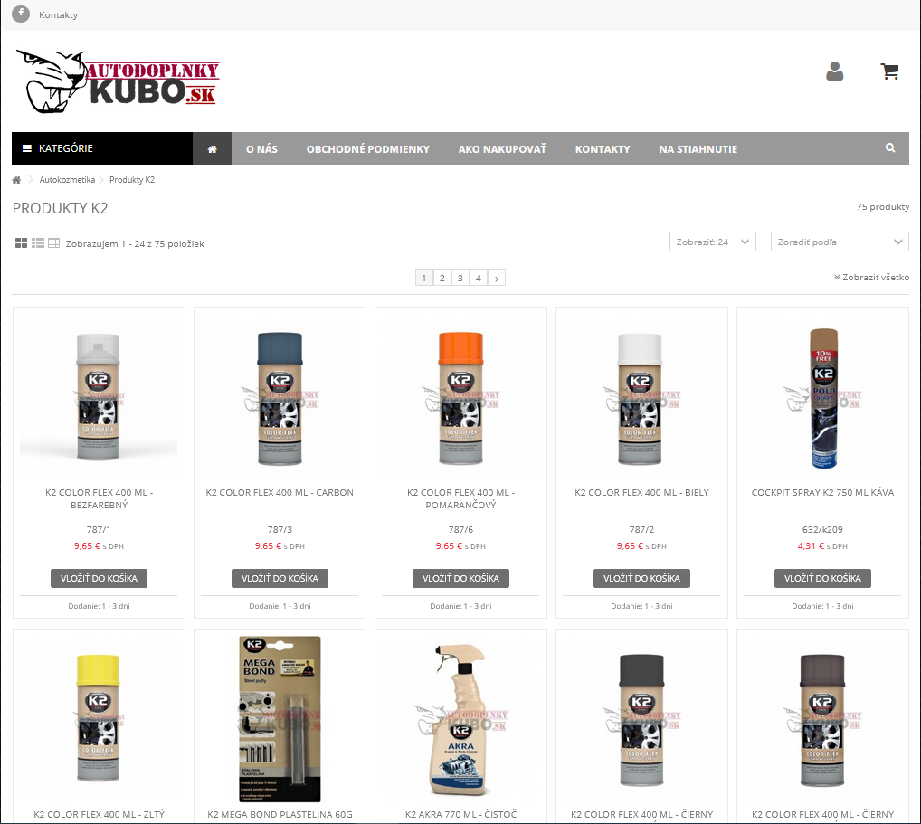Expand the Zobraziť 24 dropdown
The image size is (921, 824).
click(713, 242)
